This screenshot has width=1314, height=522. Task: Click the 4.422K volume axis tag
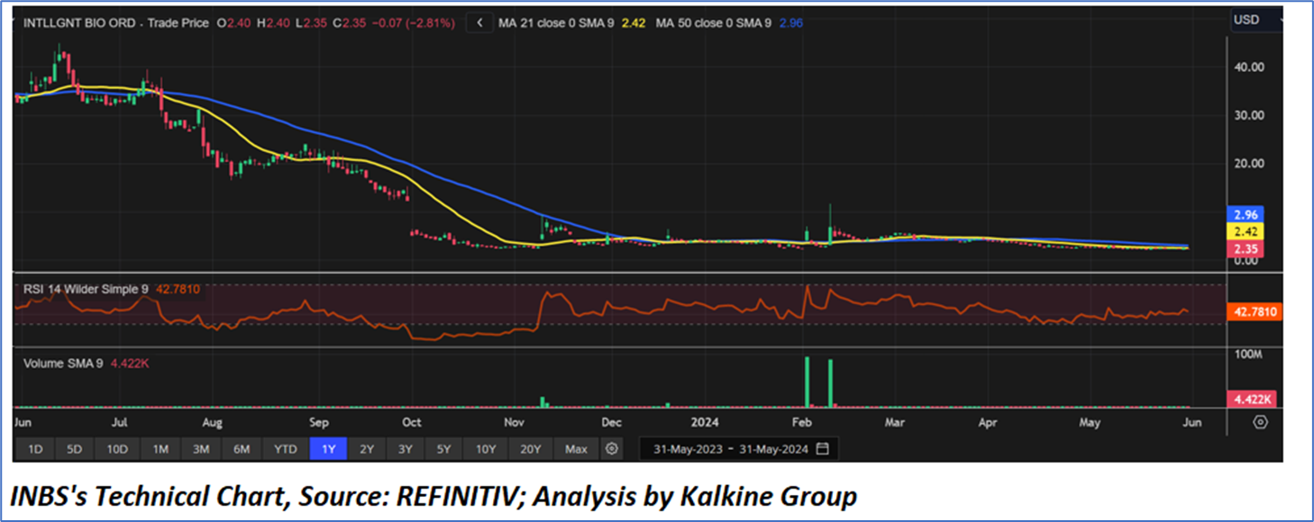(1253, 400)
